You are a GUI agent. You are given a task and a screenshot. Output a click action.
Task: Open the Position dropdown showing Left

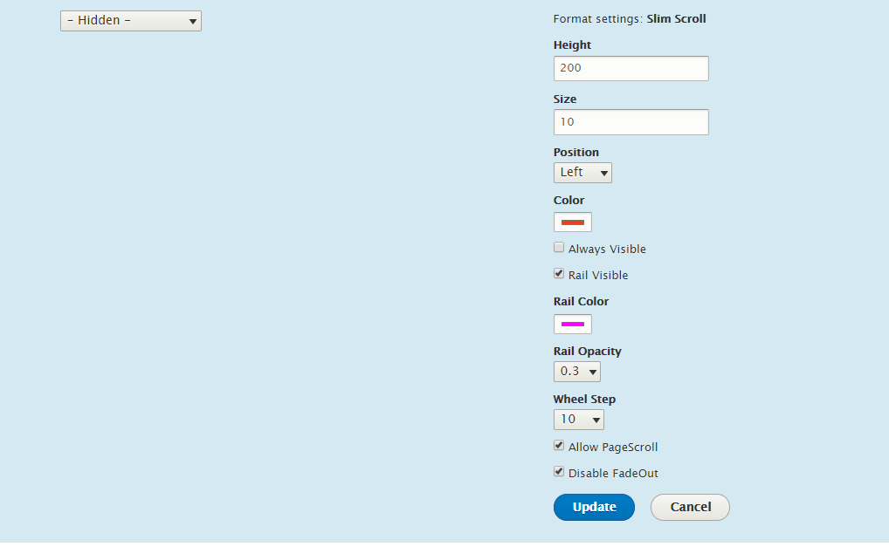click(x=582, y=173)
